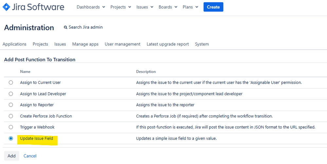Screen dimensions: 327x164
Task: Click the 'Trigger a Webhook' name text
Action: (37, 127)
